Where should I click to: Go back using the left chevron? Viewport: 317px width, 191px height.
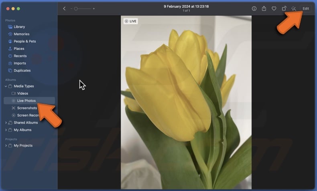(64, 8)
